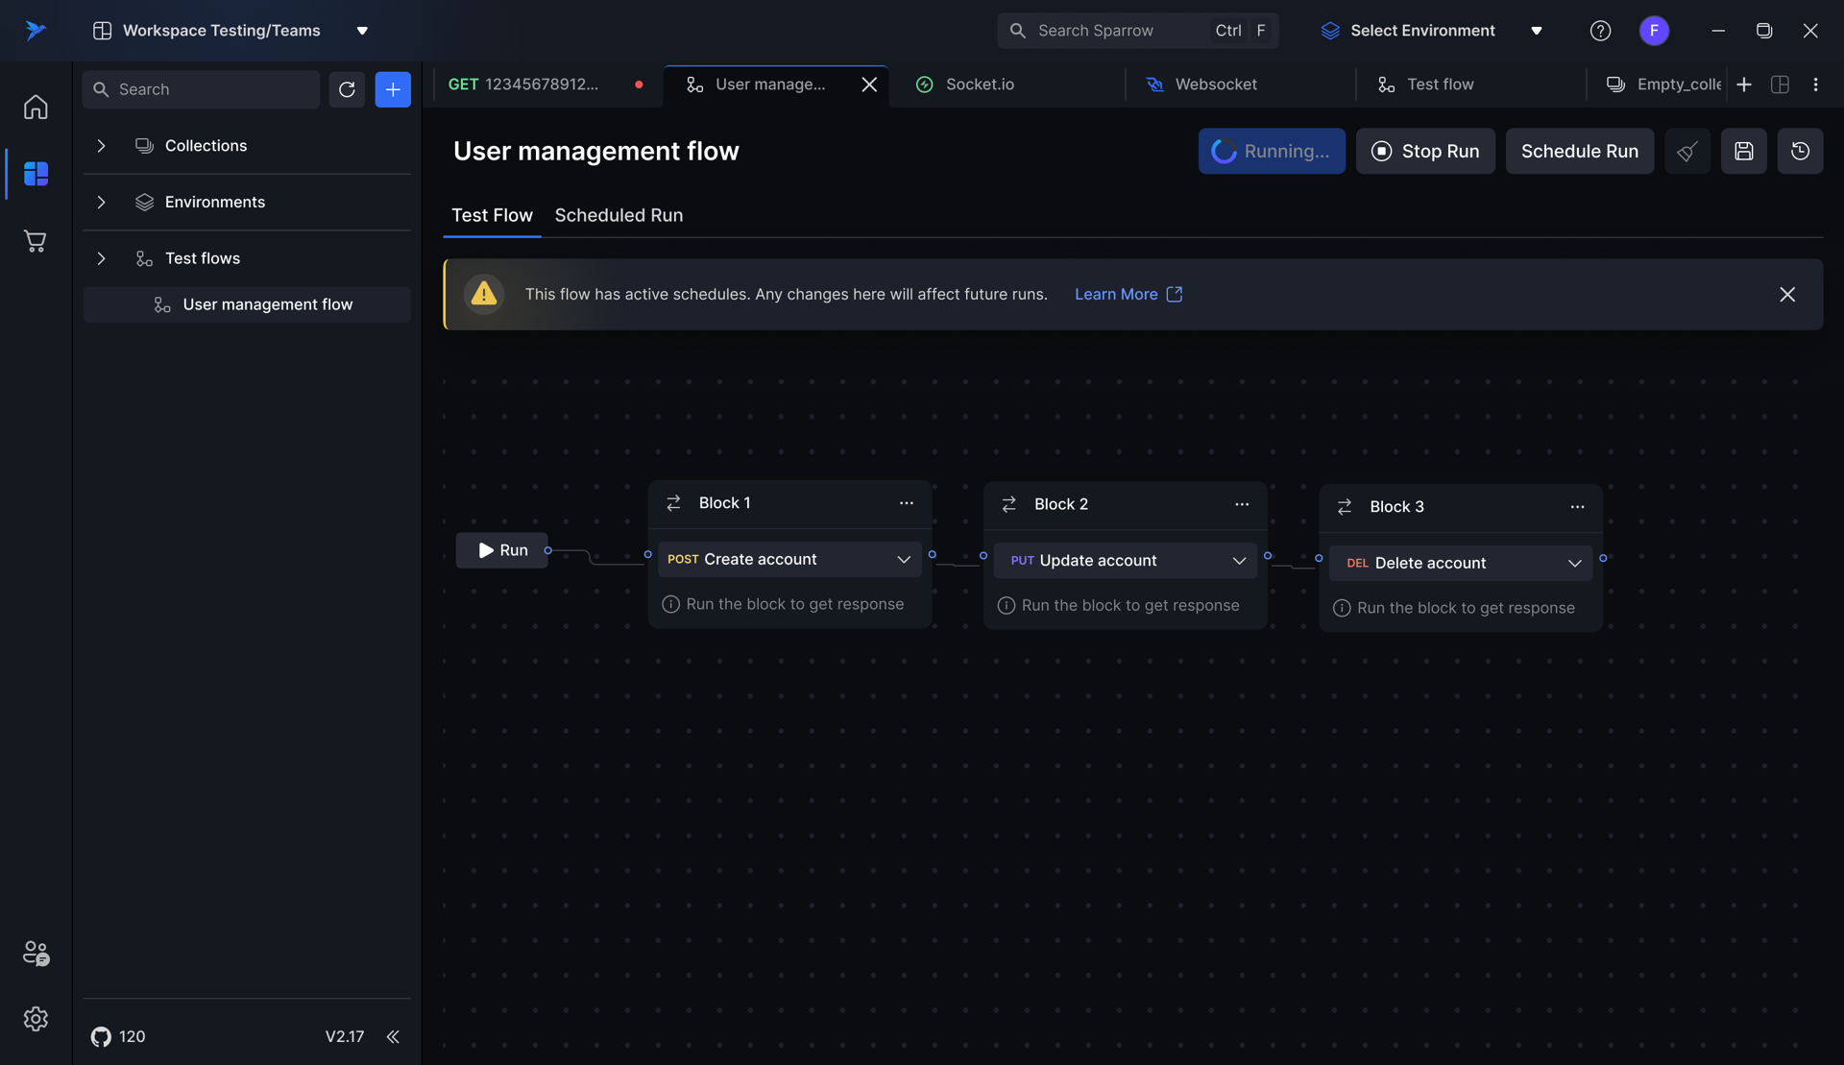Open the marketplace cart icon in sidebar
1844x1065 pixels.
[x=36, y=241]
